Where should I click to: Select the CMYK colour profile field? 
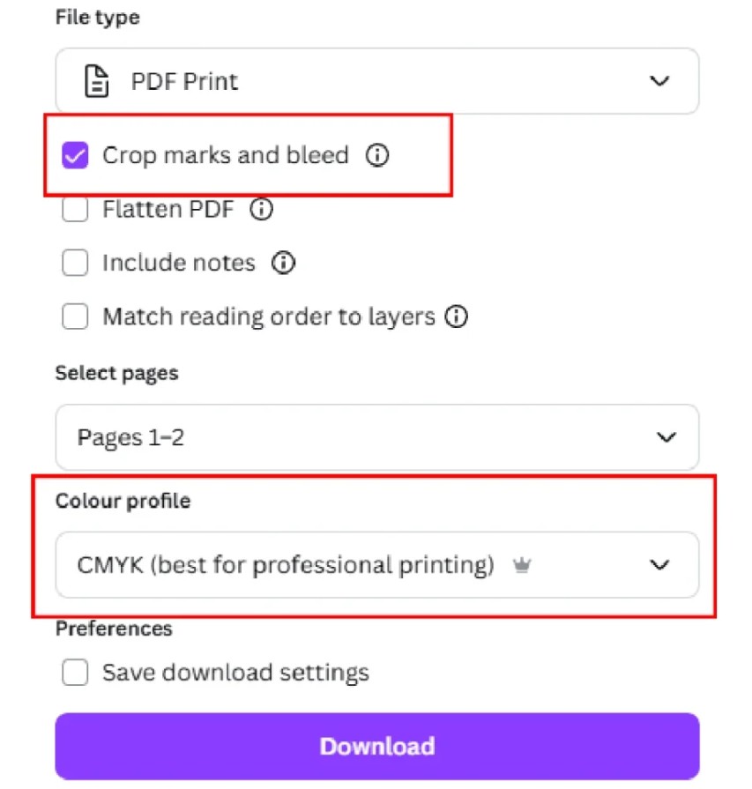point(377,564)
